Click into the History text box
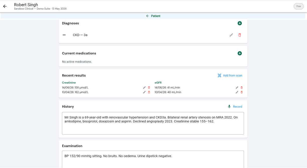Screen dimensions: 307x168 point(153,123)
